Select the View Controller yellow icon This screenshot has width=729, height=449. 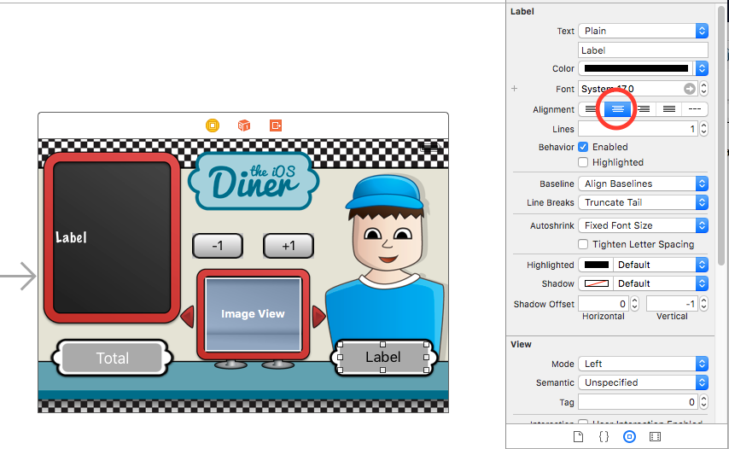213,125
